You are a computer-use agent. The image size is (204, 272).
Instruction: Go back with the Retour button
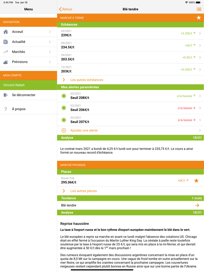[66, 9]
